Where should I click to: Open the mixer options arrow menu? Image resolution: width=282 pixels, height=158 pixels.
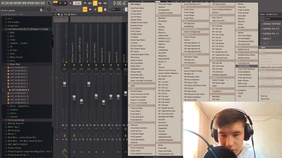56,14
